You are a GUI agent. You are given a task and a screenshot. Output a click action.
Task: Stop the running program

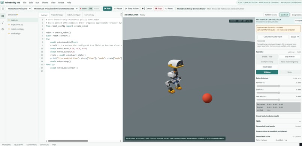click(158, 9)
